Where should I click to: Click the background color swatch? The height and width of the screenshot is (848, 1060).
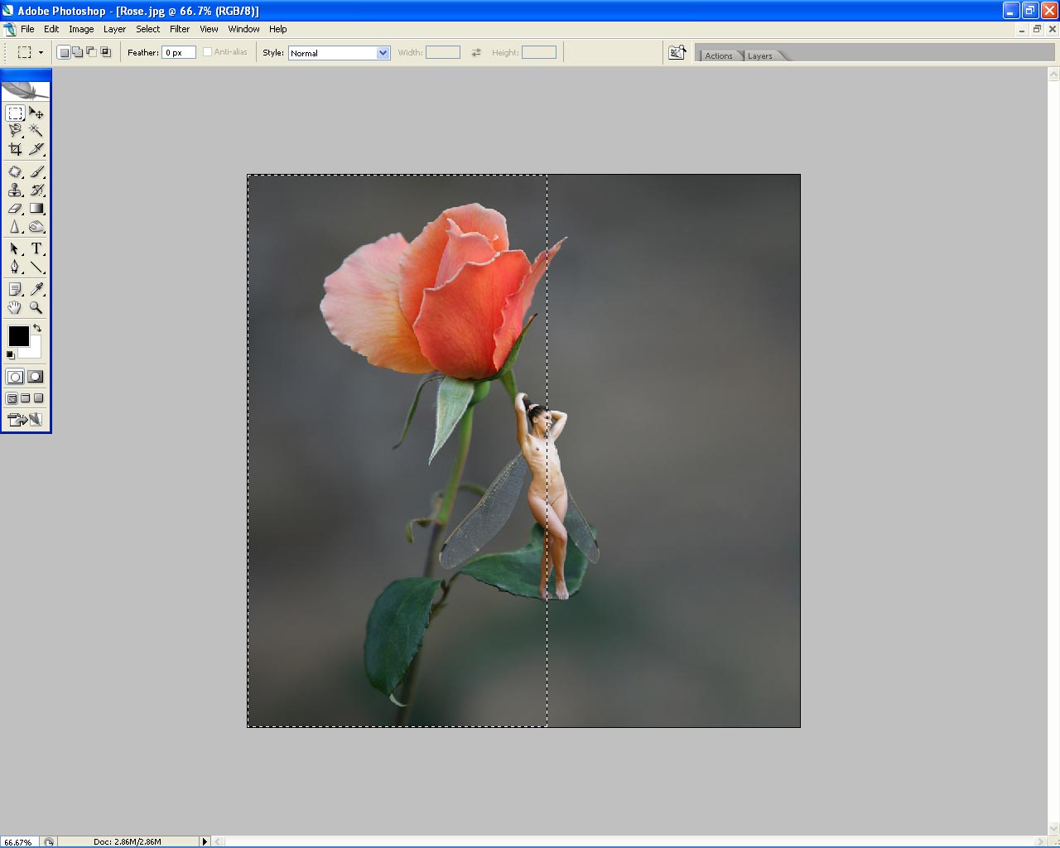[x=34, y=349]
